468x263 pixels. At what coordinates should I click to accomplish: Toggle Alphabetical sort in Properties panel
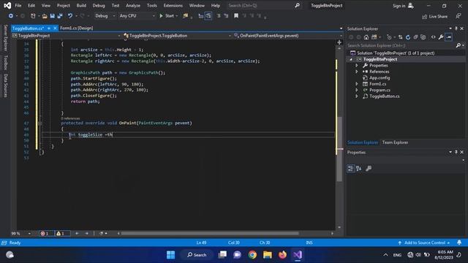click(x=359, y=169)
